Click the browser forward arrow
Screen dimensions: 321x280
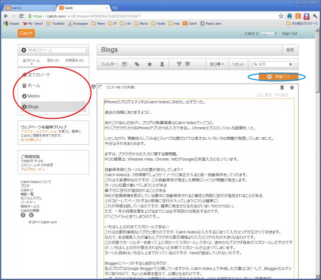[x=14, y=16]
